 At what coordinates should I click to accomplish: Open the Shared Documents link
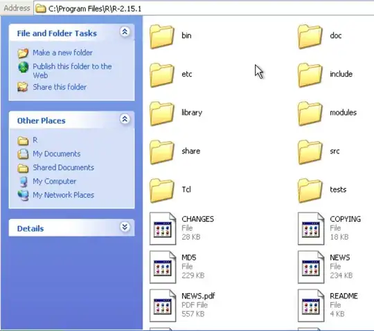pos(64,167)
